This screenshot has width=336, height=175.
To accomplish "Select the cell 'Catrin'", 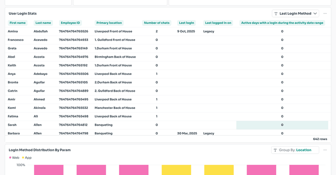I will (x=13, y=91).
